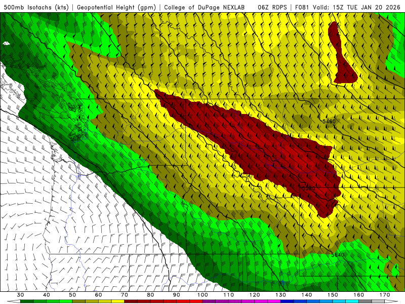Click the 130 knot color scale label
The image size is (405, 304).
coord(281,295)
